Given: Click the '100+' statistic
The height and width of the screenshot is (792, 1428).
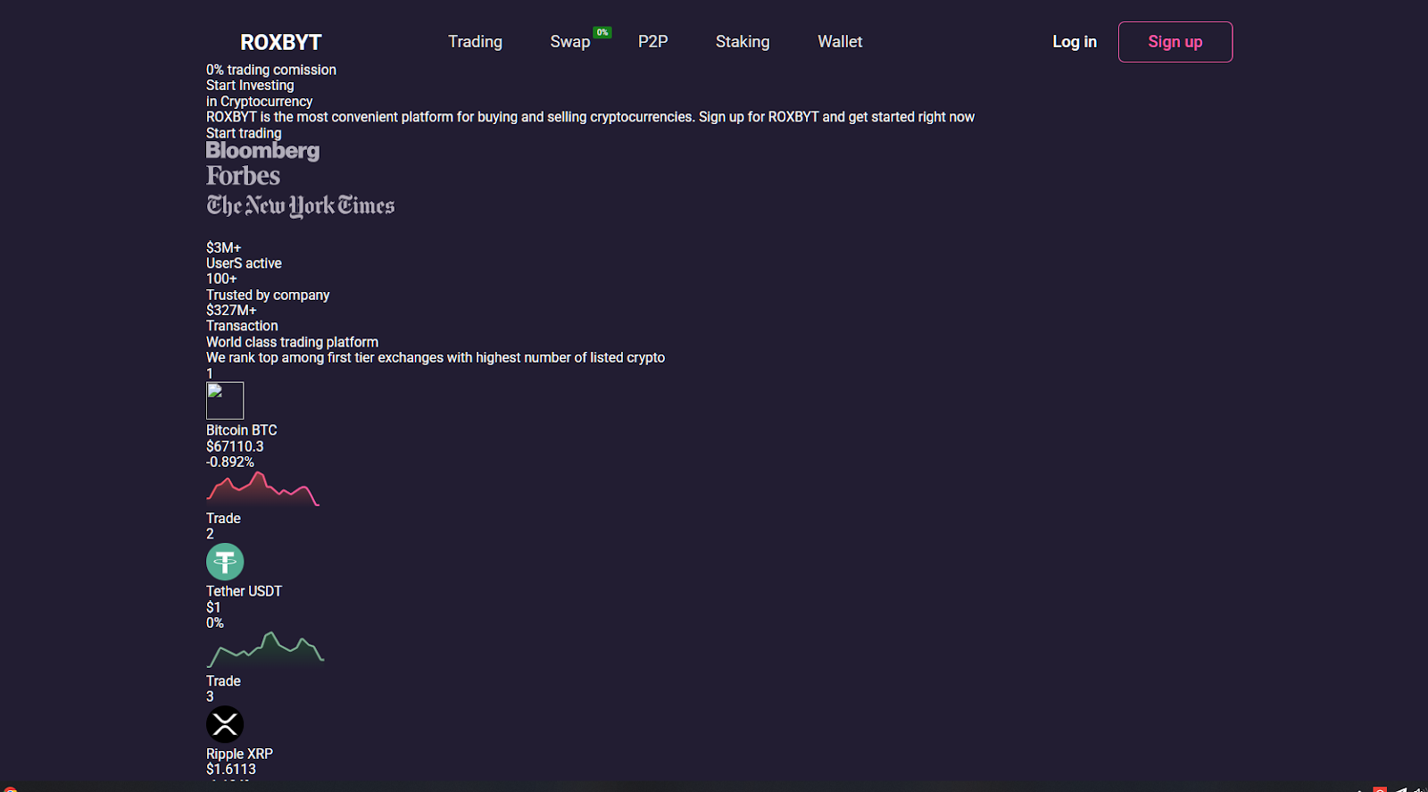Looking at the screenshot, I should 221,279.
